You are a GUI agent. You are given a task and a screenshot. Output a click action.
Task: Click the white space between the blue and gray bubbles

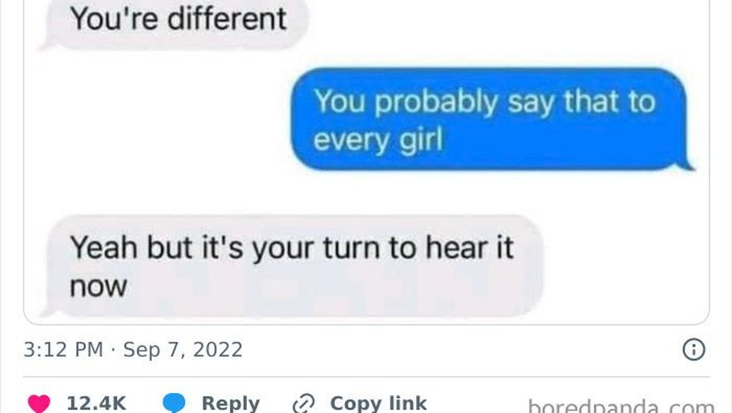[x=366, y=192]
